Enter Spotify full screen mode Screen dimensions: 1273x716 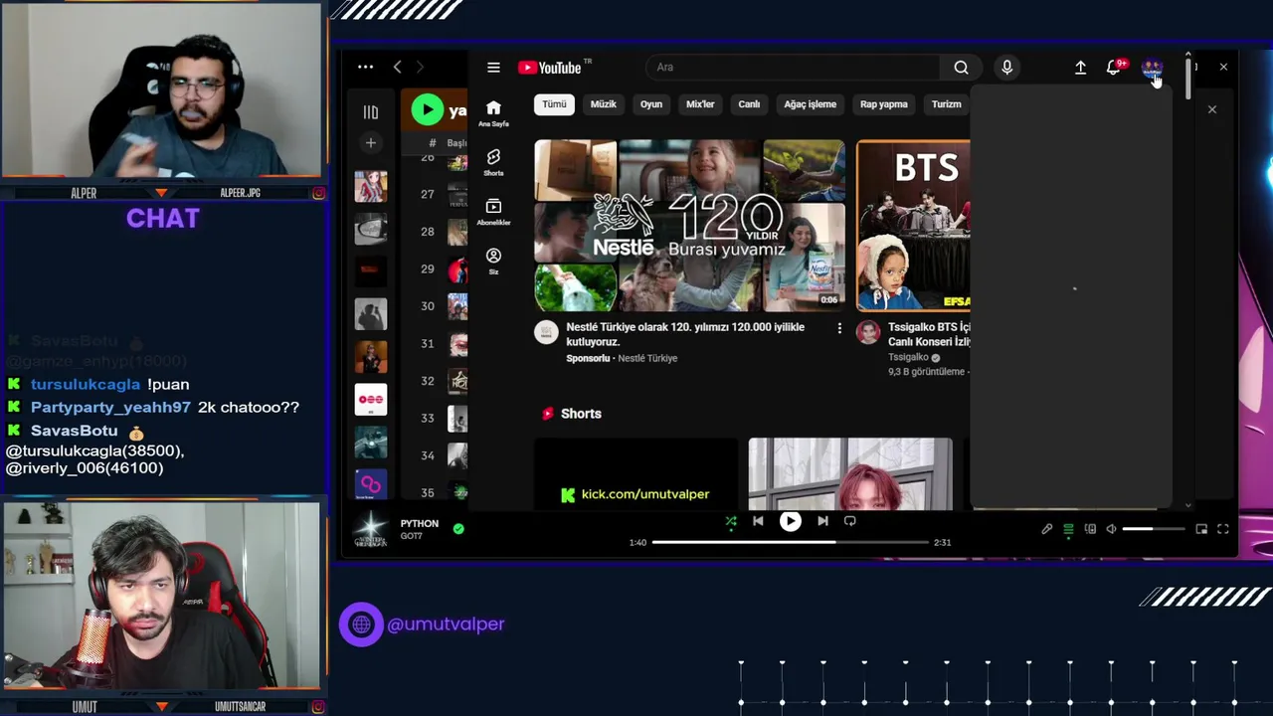point(1223,529)
